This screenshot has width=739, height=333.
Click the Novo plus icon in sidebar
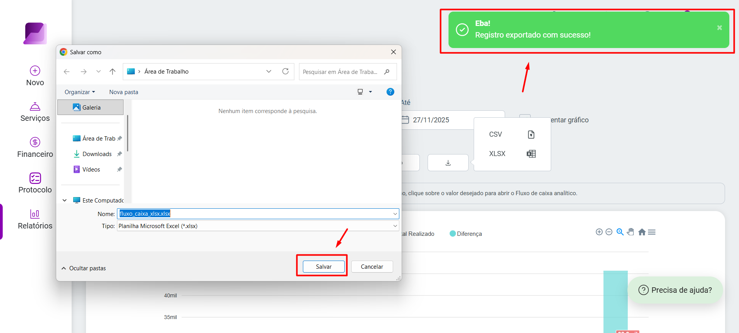[35, 70]
